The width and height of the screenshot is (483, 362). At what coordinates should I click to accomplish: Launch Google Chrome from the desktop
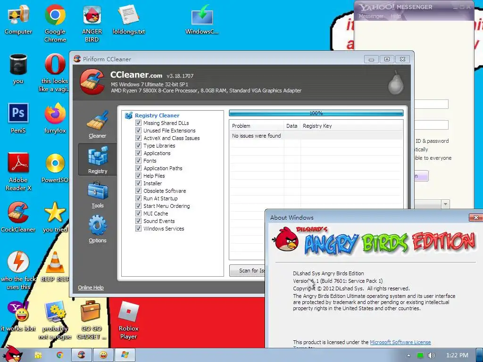coord(55,23)
